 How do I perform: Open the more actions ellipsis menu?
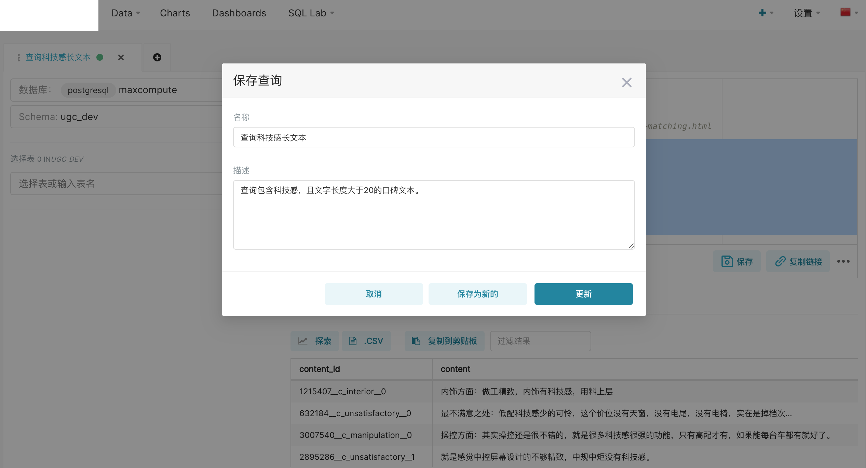tap(843, 261)
